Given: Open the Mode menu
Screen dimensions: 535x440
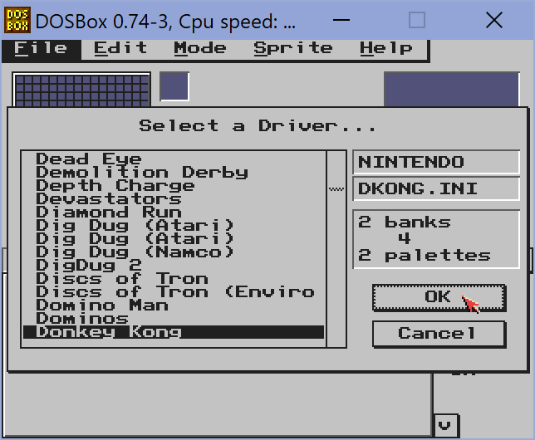Looking at the screenshot, I should tap(200, 49).
